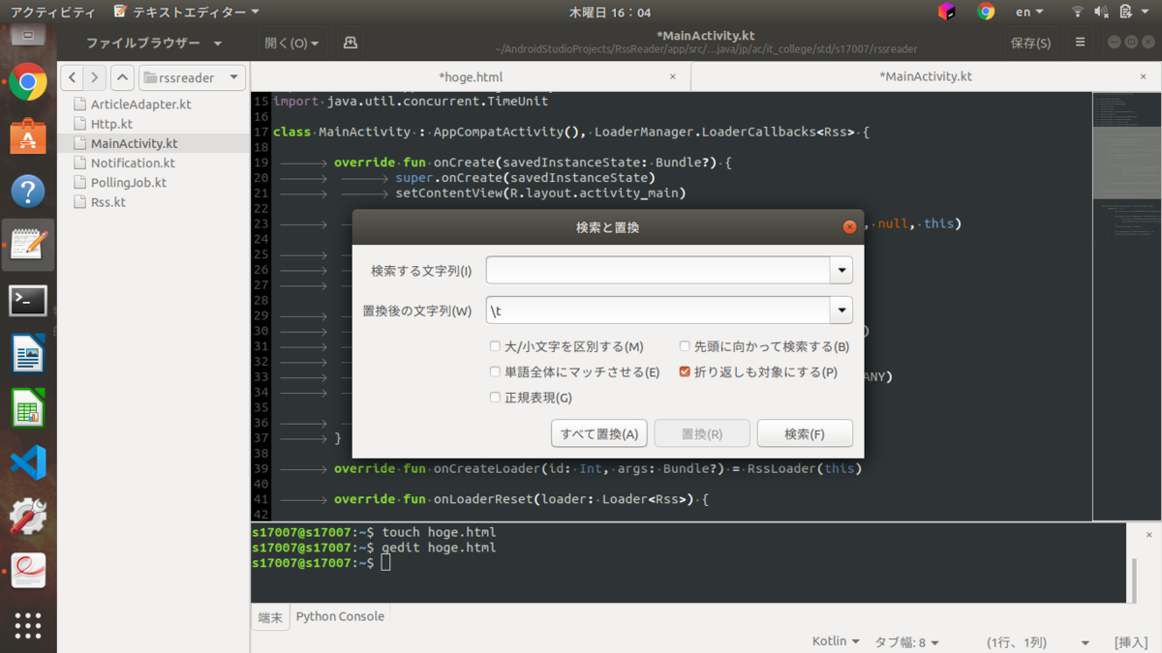The height and width of the screenshot is (653, 1162).
Task: Show all applications grid
Action: tap(28, 626)
